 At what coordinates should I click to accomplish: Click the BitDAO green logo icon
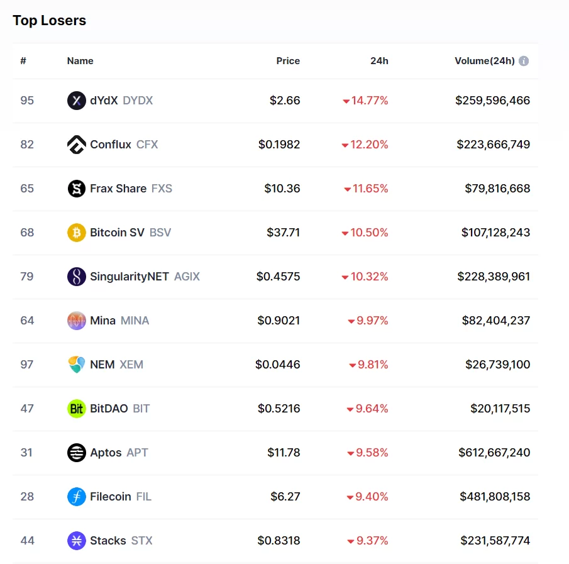pyautogui.click(x=77, y=409)
